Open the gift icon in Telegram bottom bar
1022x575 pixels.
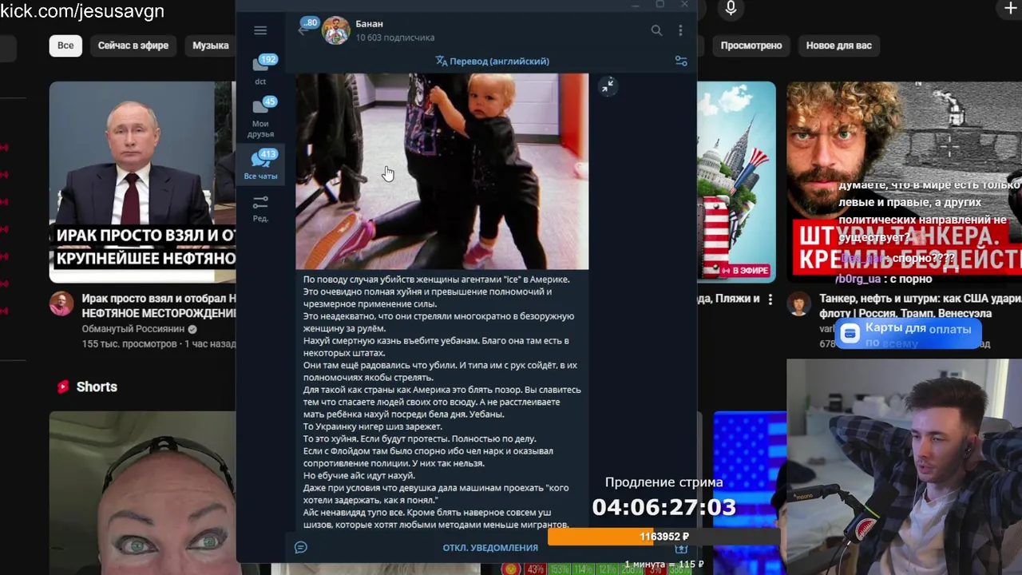(681, 549)
